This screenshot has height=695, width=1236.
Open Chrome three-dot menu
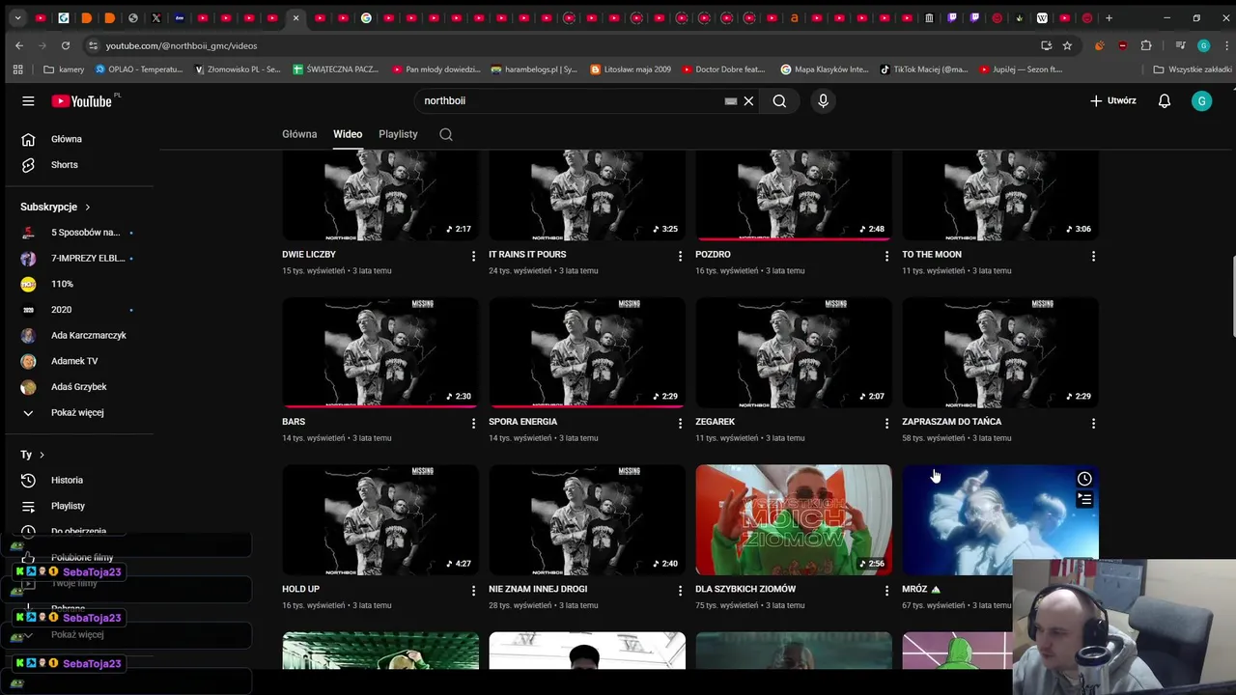coord(1226,45)
